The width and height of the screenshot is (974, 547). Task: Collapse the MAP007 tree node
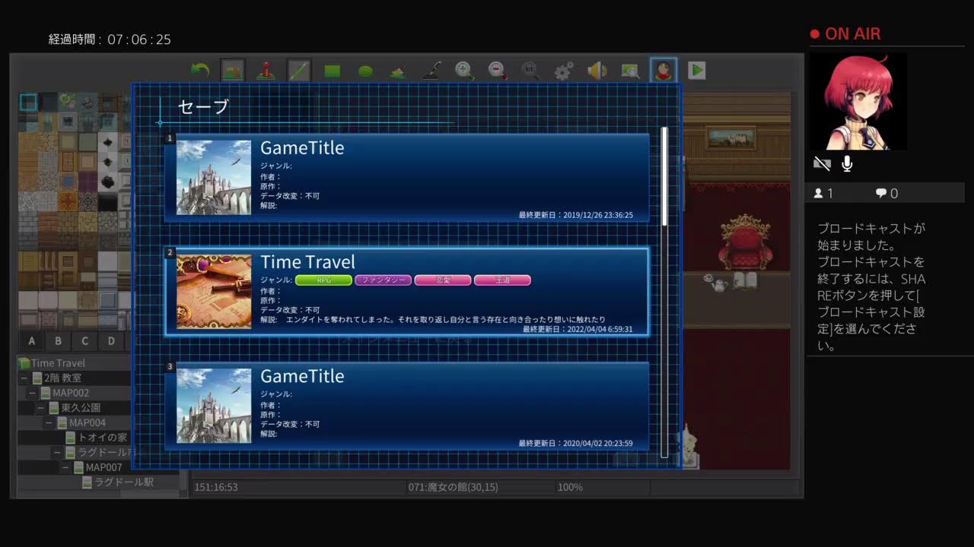tap(66, 467)
